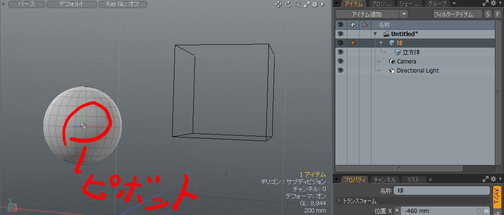Select the Camera item in tree
The width and height of the screenshot is (504, 215).
tap(407, 61)
